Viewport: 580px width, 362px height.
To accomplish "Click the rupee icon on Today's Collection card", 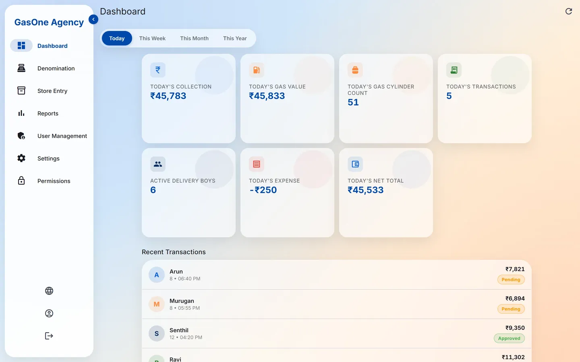I will click(158, 70).
